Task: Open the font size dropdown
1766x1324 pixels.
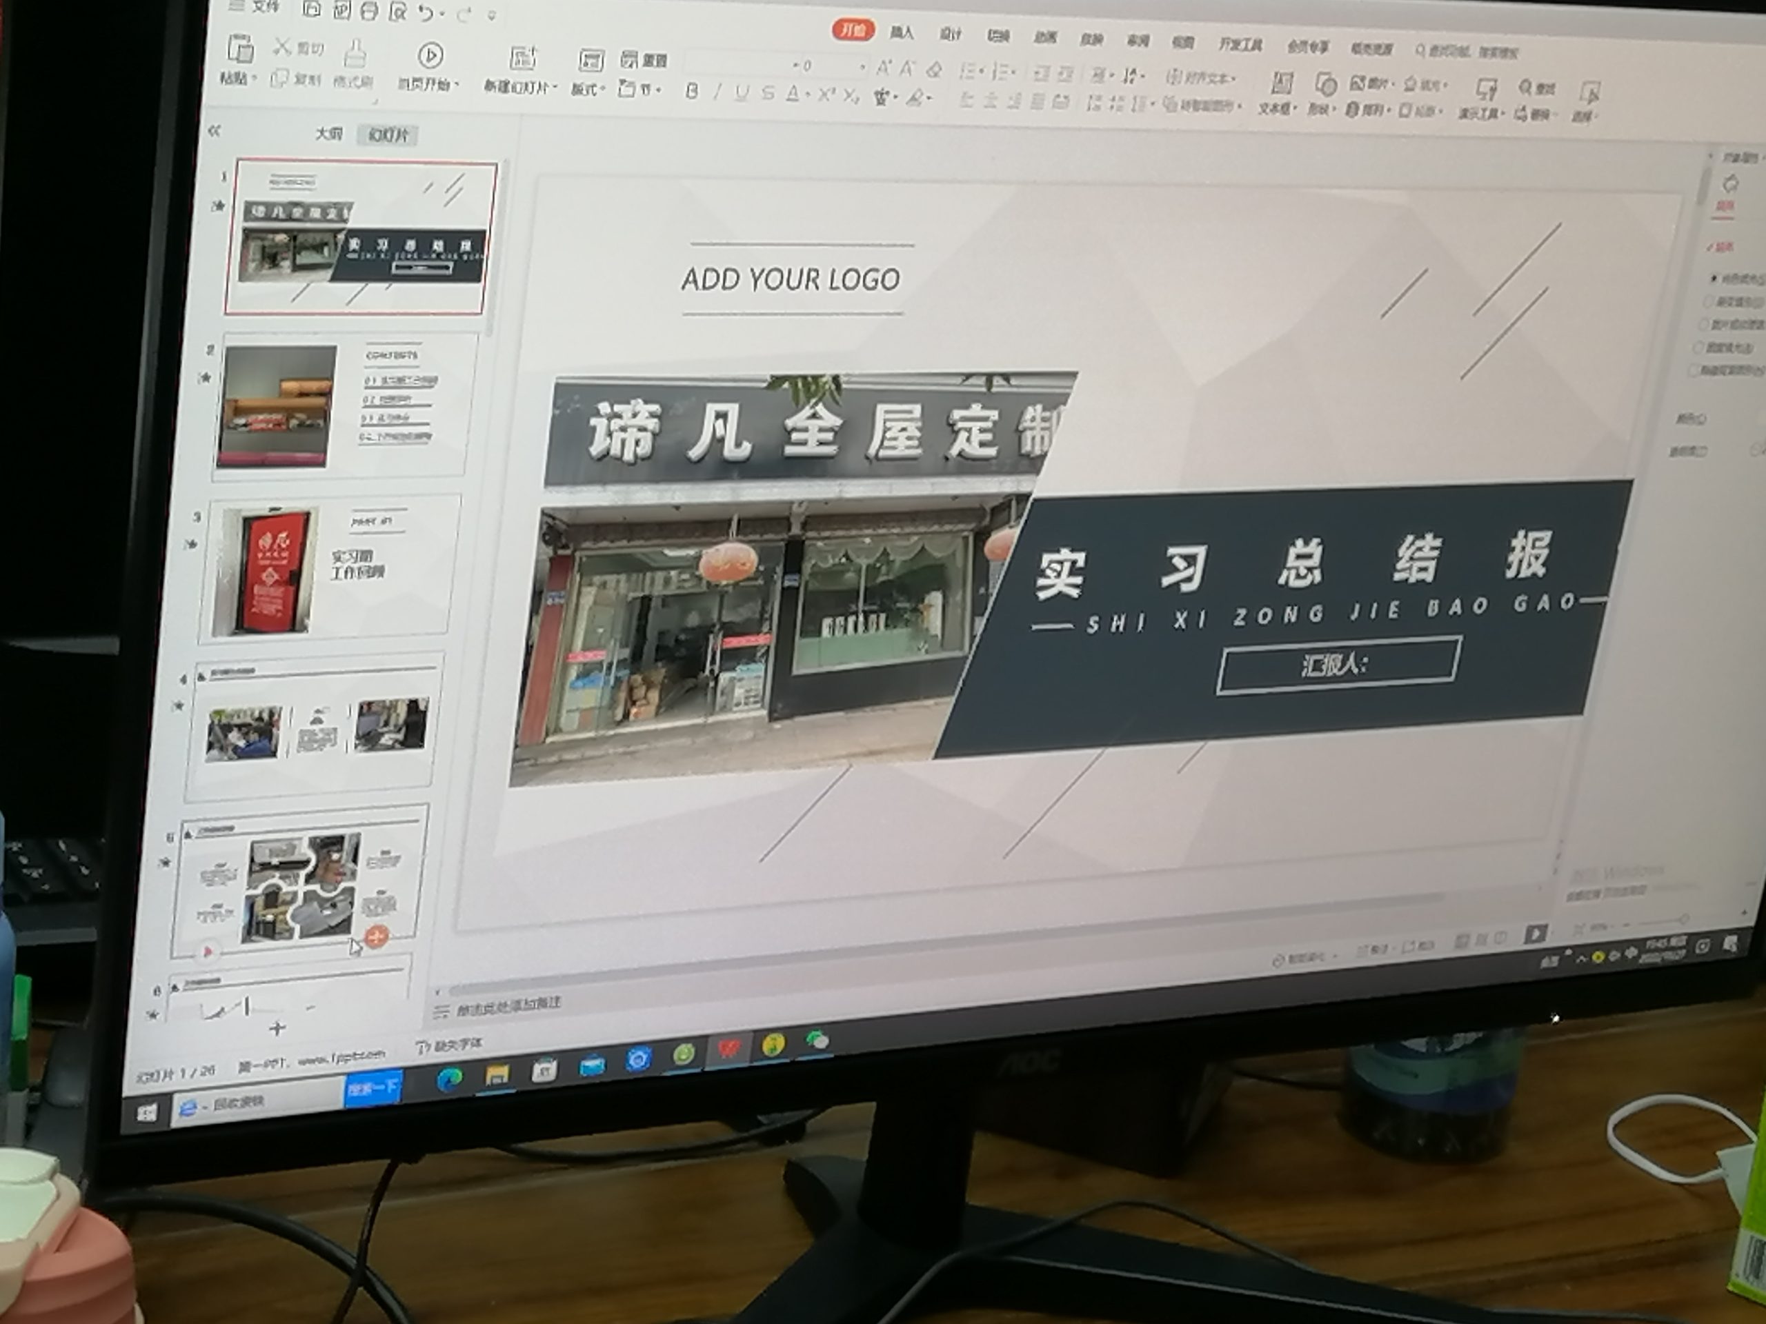Action: click(x=862, y=67)
